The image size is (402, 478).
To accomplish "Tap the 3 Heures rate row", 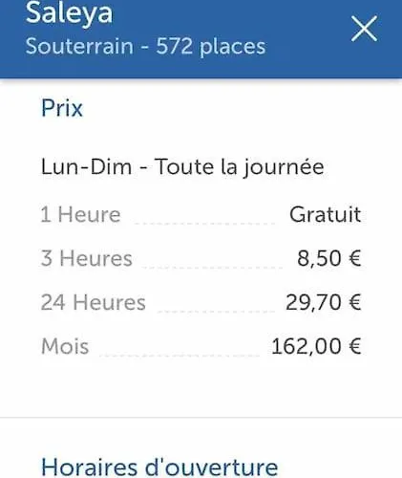I will pyautogui.click(x=201, y=258).
